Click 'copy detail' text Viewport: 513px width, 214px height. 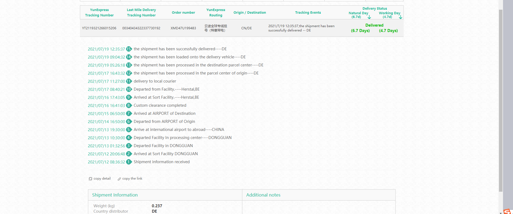click(x=102, y=179)
